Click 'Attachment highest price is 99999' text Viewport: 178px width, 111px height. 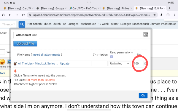click(35, 84)
